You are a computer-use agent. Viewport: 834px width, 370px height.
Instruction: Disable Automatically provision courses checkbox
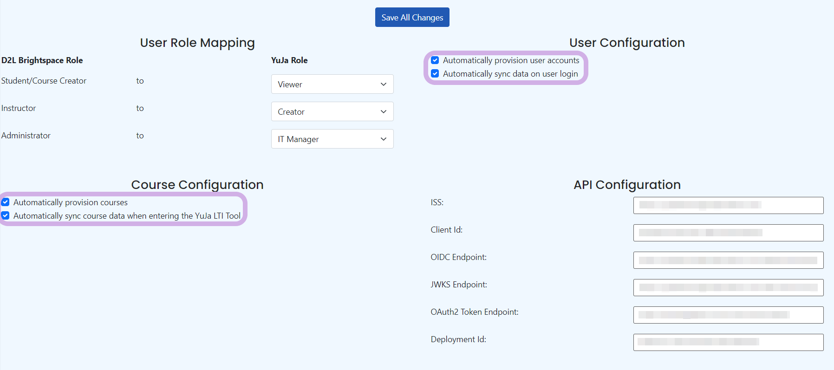click(6, 202)
